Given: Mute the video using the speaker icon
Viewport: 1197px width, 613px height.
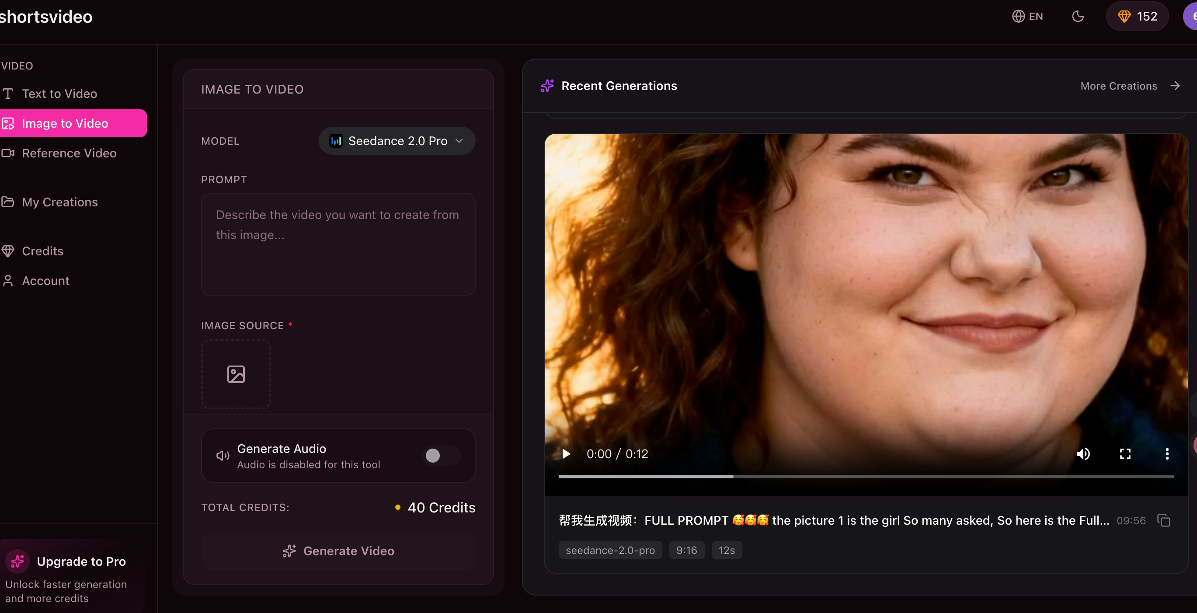Looking at the screenshot, I should (x=1083, y=453).
